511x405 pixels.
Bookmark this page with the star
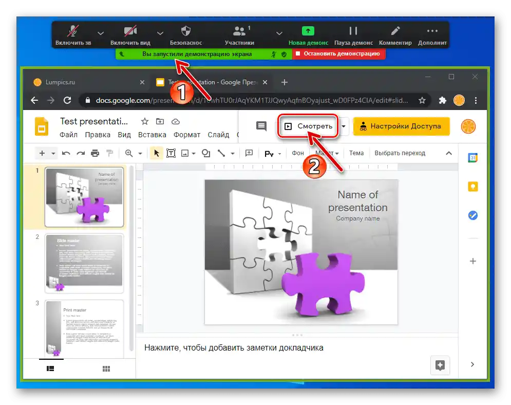(x=422, y=100)
